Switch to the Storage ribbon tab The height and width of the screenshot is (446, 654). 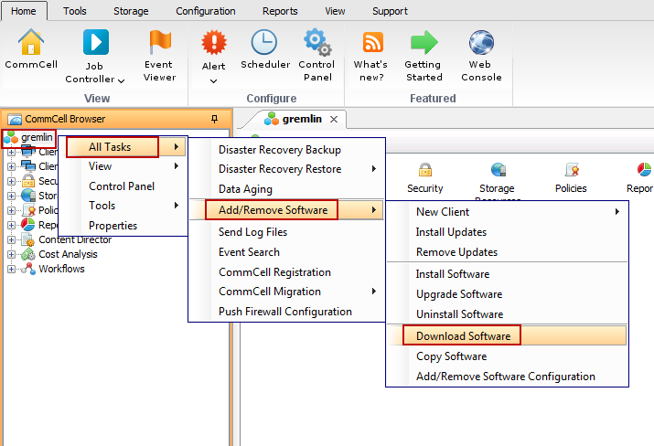[x=131, y=11]
